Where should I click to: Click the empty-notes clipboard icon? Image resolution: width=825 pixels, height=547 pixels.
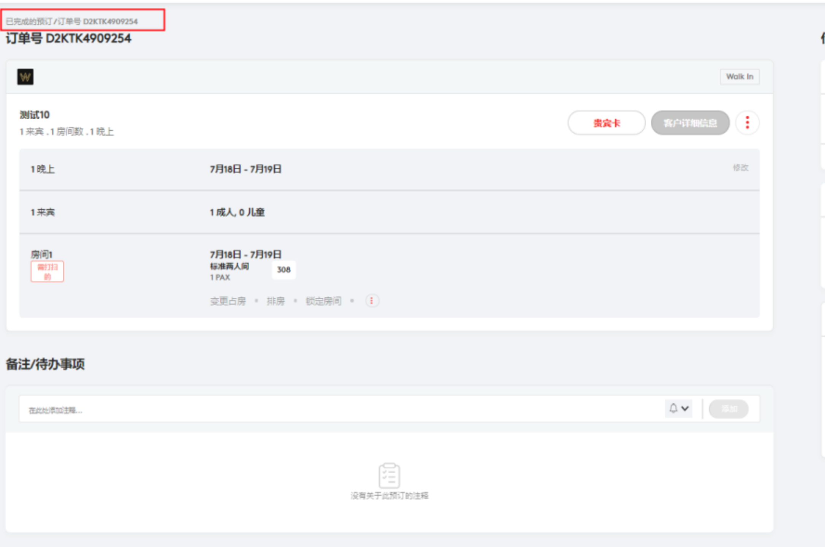tap(389, 475)
